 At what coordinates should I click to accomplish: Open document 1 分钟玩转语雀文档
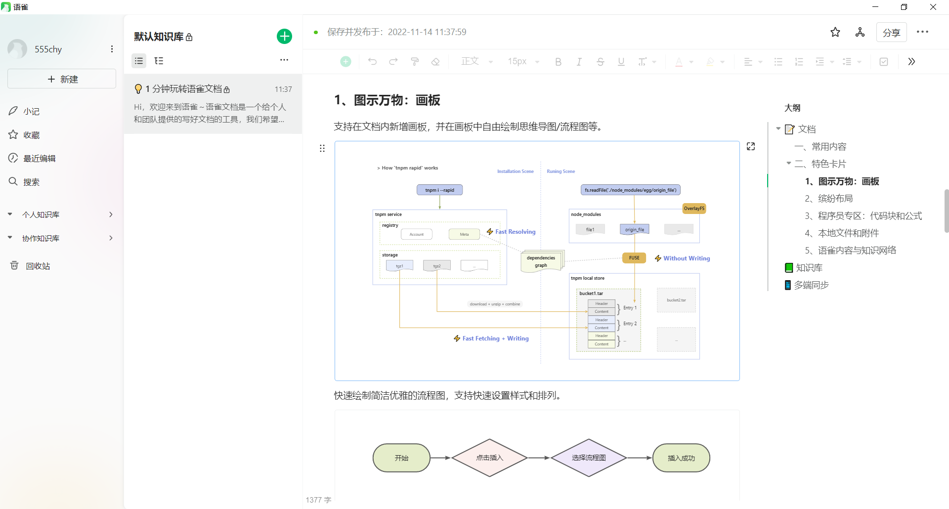tap(213, 104)
